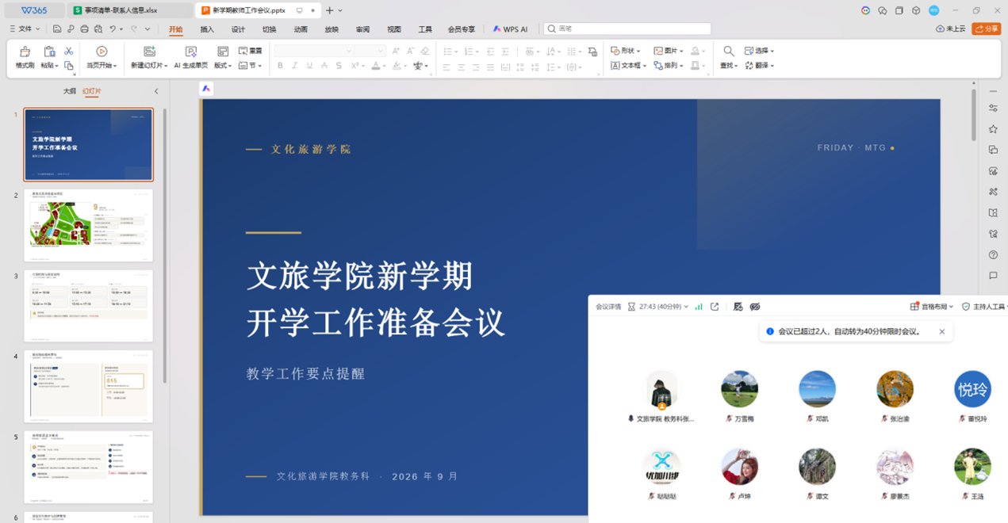Click the 当页开始 slideshow play icon

[x=102, y=52]
